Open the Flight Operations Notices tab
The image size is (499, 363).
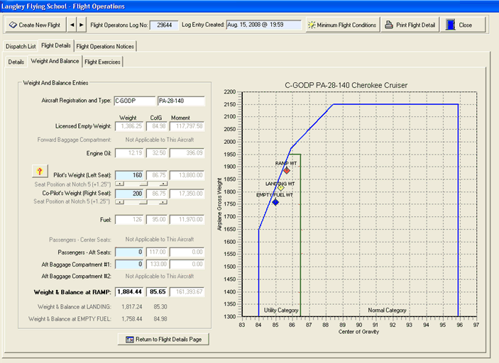104,46
